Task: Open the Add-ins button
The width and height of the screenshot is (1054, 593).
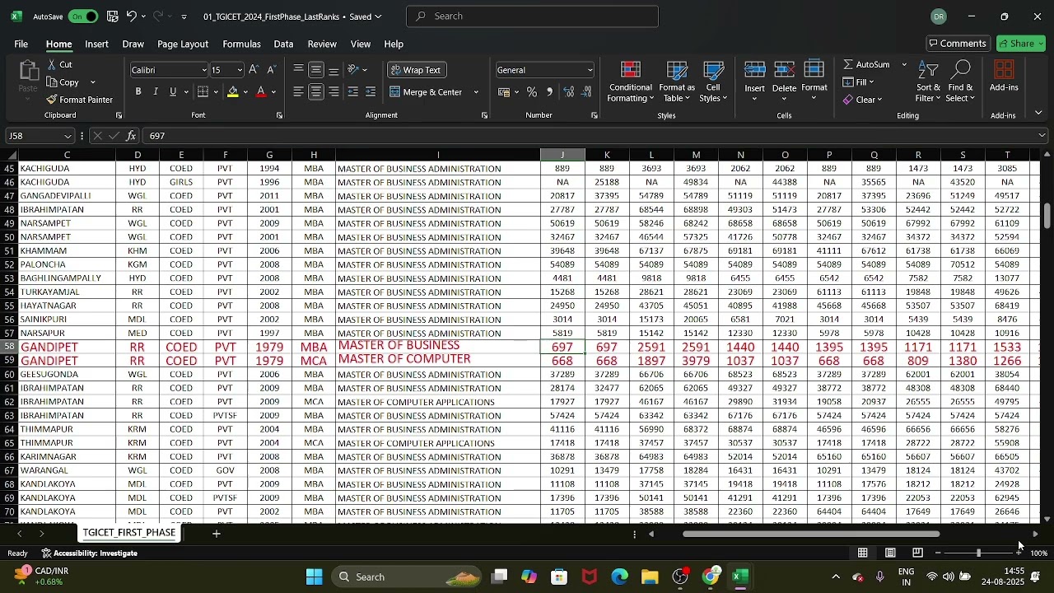Action: tap(1004, 77)
